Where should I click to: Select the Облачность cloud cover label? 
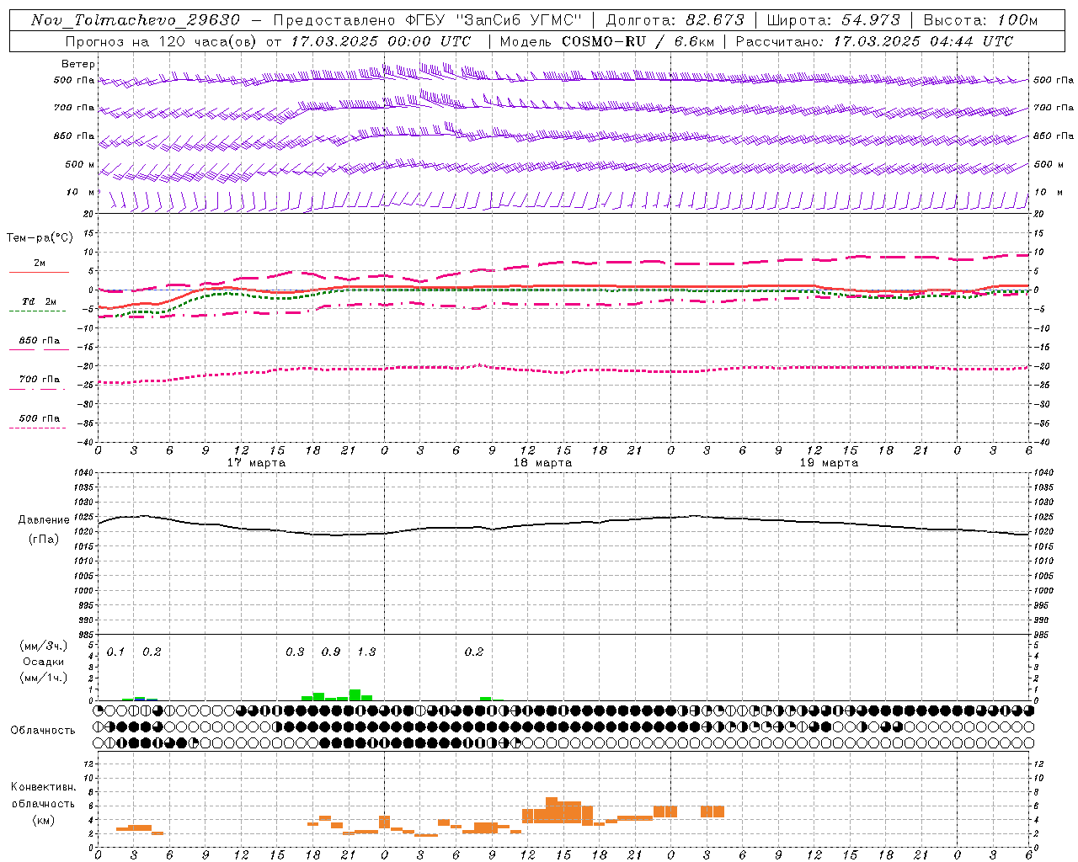pos(43,730)
